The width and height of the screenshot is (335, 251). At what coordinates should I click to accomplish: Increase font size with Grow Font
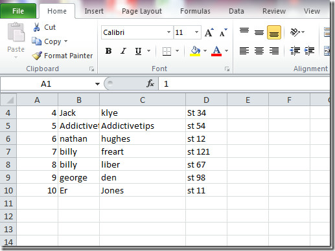coord(209,32)
